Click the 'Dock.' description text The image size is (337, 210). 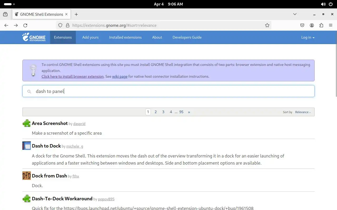point(37,186)
